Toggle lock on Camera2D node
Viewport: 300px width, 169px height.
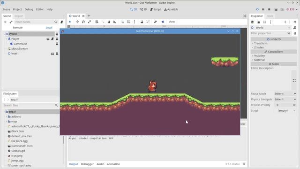click(x=57, y=44)
